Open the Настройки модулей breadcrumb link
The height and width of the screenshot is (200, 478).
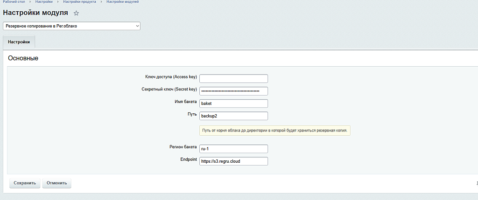pos(122,2)
